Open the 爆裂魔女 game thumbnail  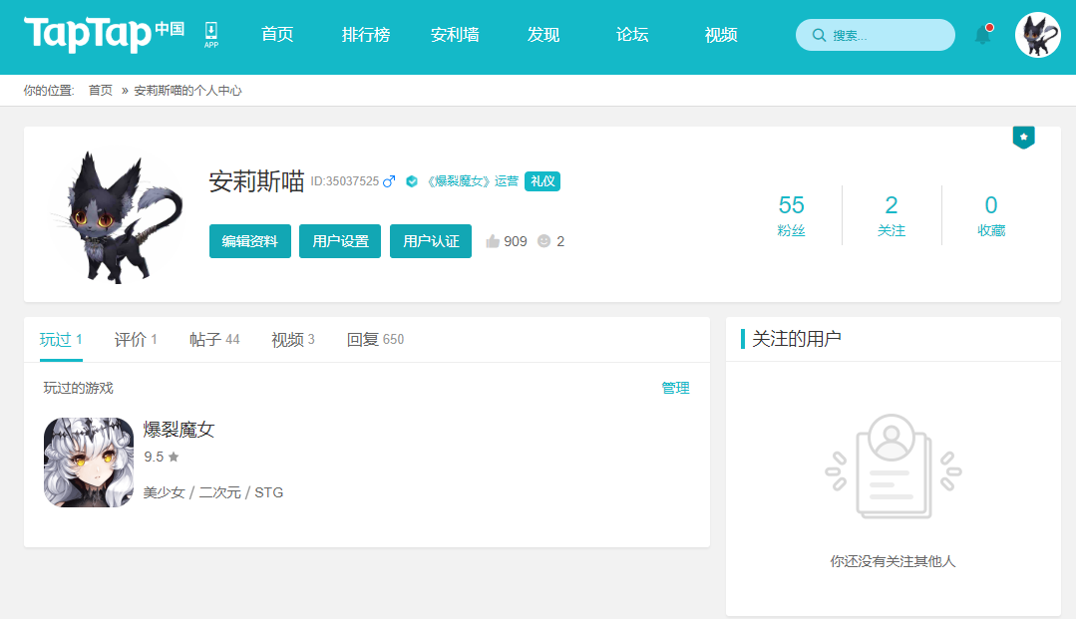pyautogui.click(x=89, y=462)
